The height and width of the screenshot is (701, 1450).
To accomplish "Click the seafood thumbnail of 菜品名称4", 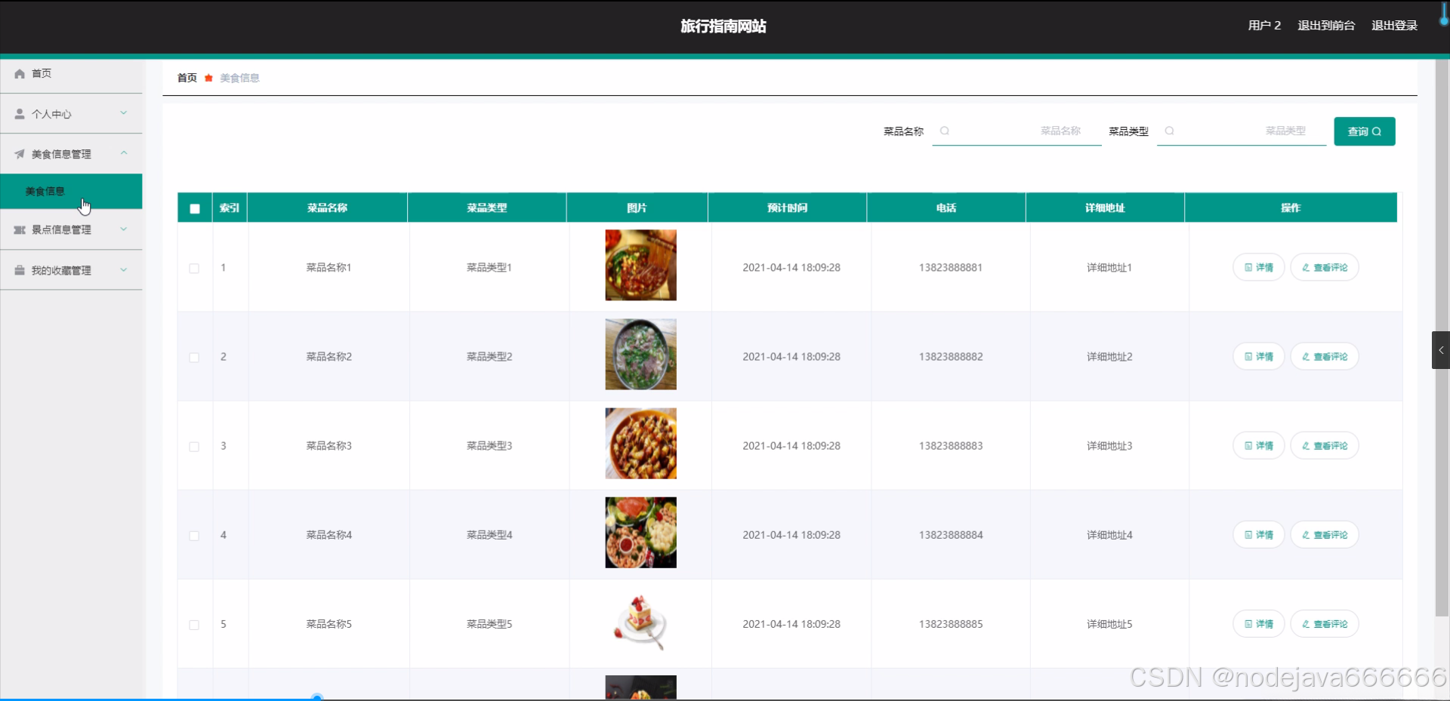I will 640,532.
